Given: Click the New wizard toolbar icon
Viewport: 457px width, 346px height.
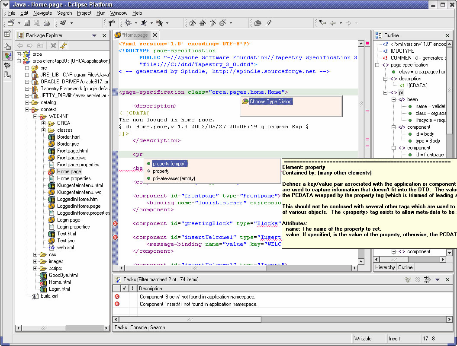Looking at the screenshot, I should [x=11, y=23].
